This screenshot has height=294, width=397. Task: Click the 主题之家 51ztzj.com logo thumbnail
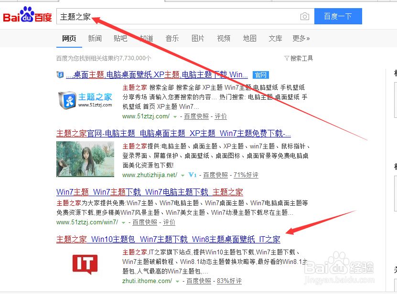[86, 100]
